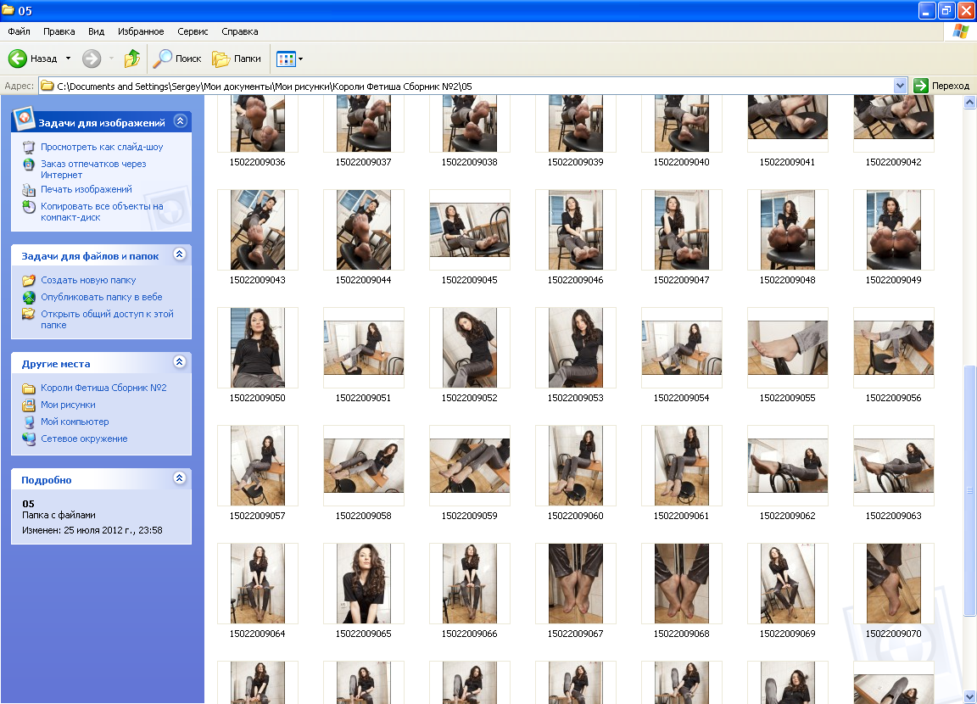Click printer icon beside Печать изображений

coord(29,189)
